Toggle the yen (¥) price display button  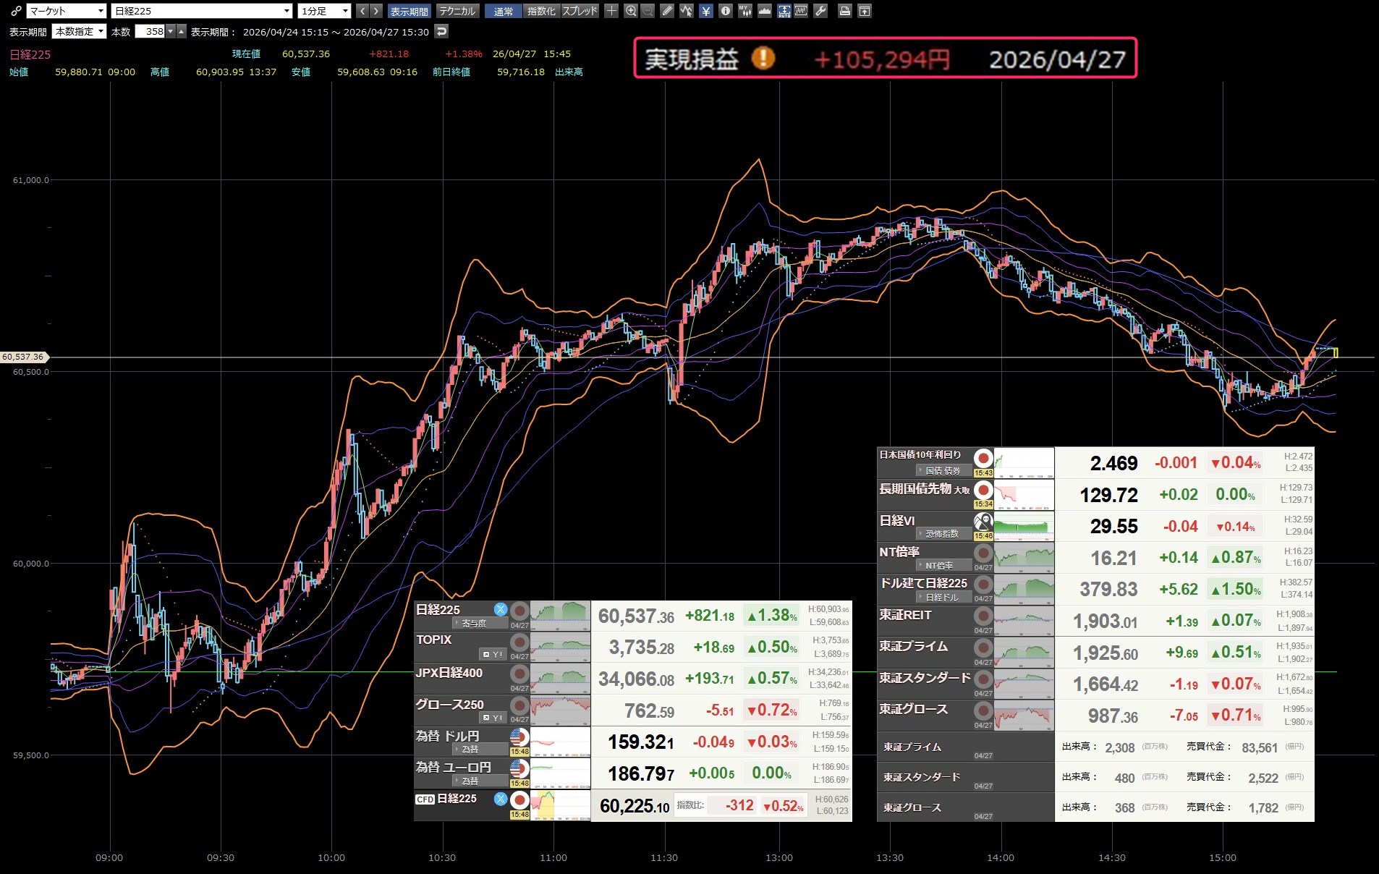[x=706, y=11]
